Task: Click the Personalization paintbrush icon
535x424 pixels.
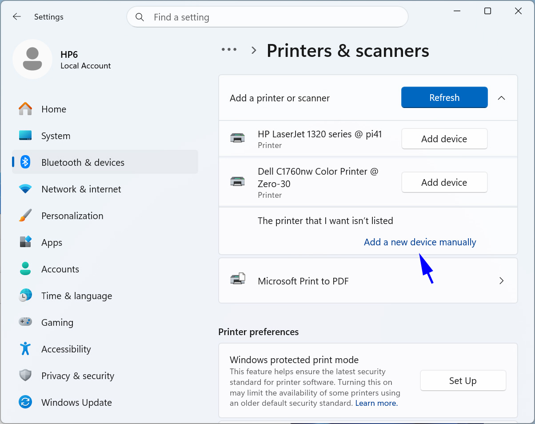Action: coord(25,216)
